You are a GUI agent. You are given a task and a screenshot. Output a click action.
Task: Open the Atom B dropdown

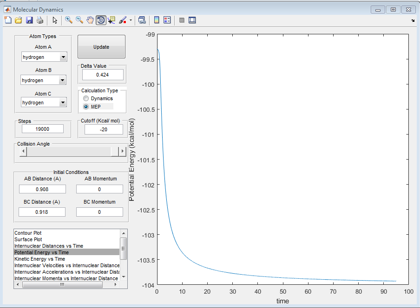pyautogui.click(x=63, y=80)
